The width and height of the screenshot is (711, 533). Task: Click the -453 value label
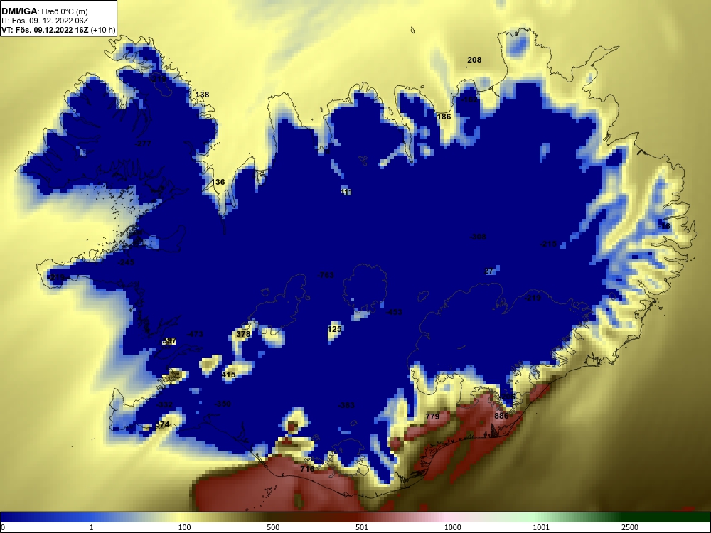[x=394, y=312]
